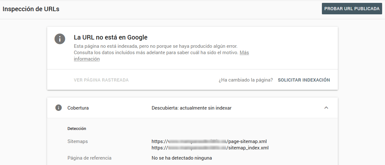Viewport: 385px width, 165px height.
Task: Select the Inspección de URLs heading
Action: coord(31,9)
